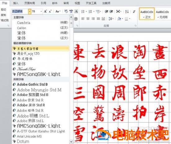This screenshot has height=144, width=171.
Task: Click the font size 78 box
Action: [36, 11]
